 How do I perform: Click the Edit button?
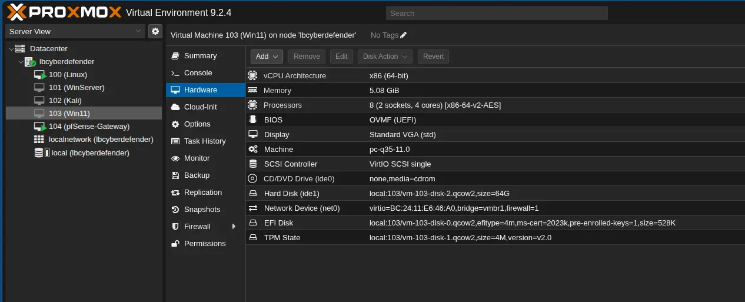[341, 57]
